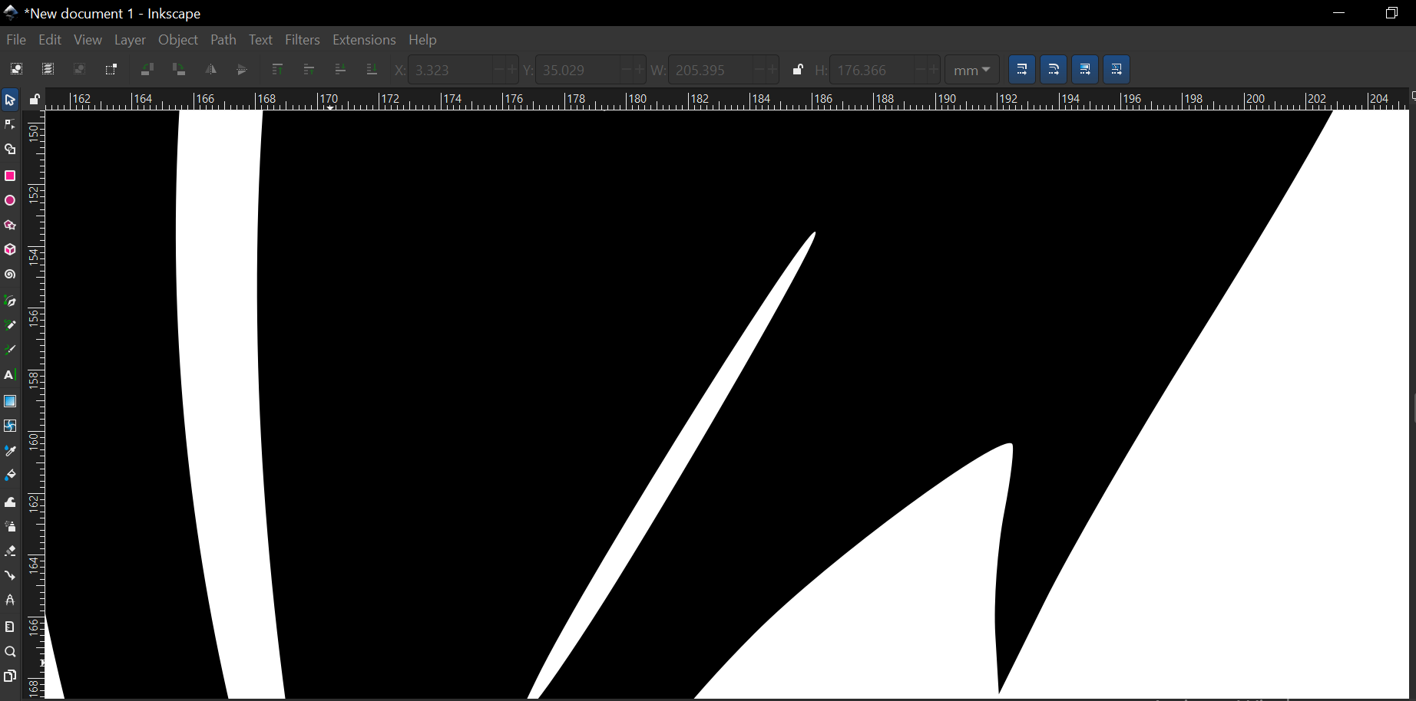
Task: Toggle scale stroke width option
Action: click(x=1022, y=70)
